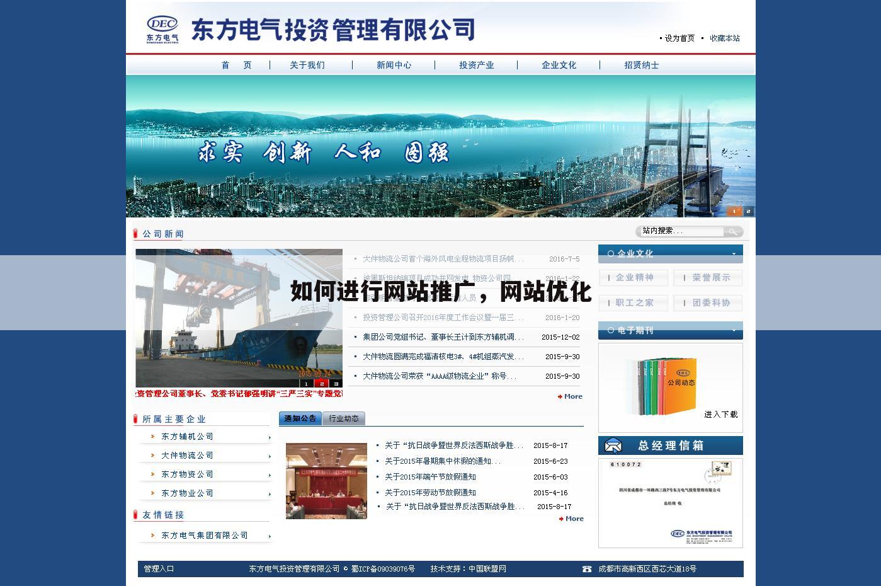Viewport: 881px width, 586px height.
Task: Click the 中国联盟网 footer link
Action: 487,569
